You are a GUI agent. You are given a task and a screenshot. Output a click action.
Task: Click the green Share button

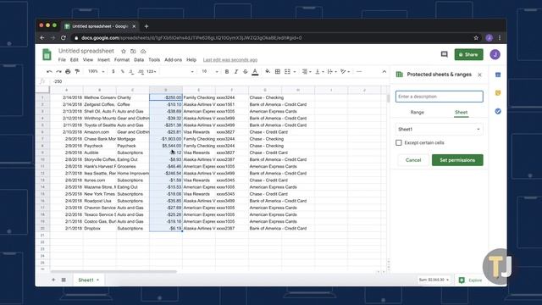[x=468, y=54]
